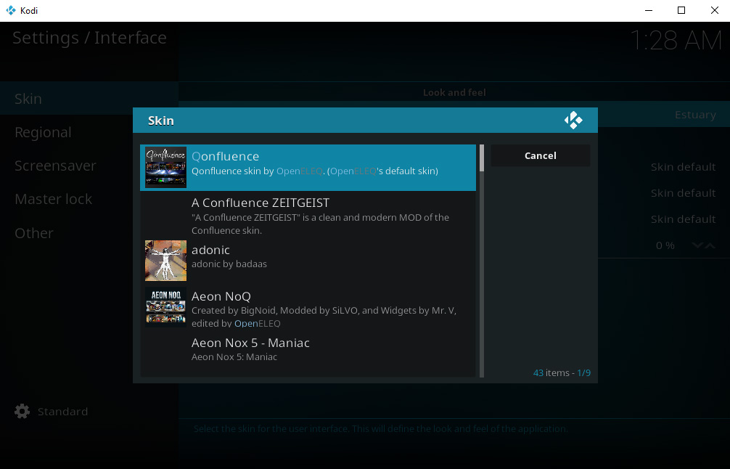
Task: Click the Kodi logo in Skin dialog header
Action: coord(573,121)
